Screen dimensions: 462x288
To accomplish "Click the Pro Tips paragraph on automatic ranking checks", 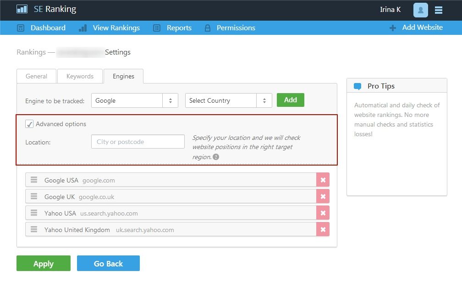I will coord(397,119).
